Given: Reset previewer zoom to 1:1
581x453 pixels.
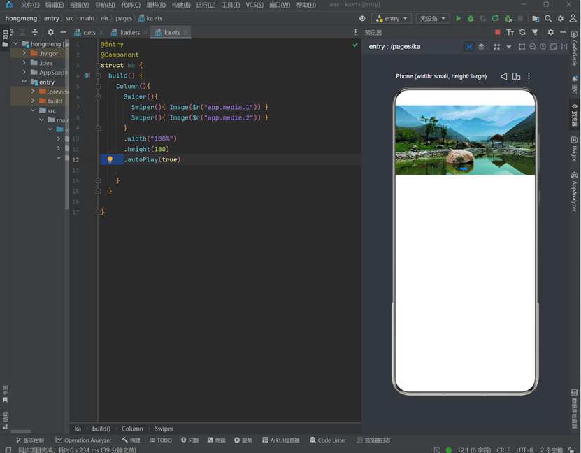Looking at the screenshot, I should tap(564, 47).
